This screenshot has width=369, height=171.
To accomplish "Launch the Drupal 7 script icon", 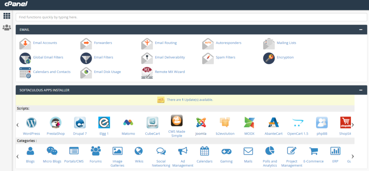I will tap(80, 123).
